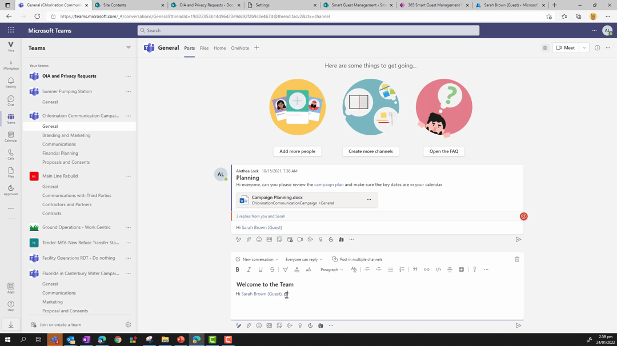Open Calendar in the left app rail
Image resolution: width=617 pixels, height=346 pixels.
[11, 137]
